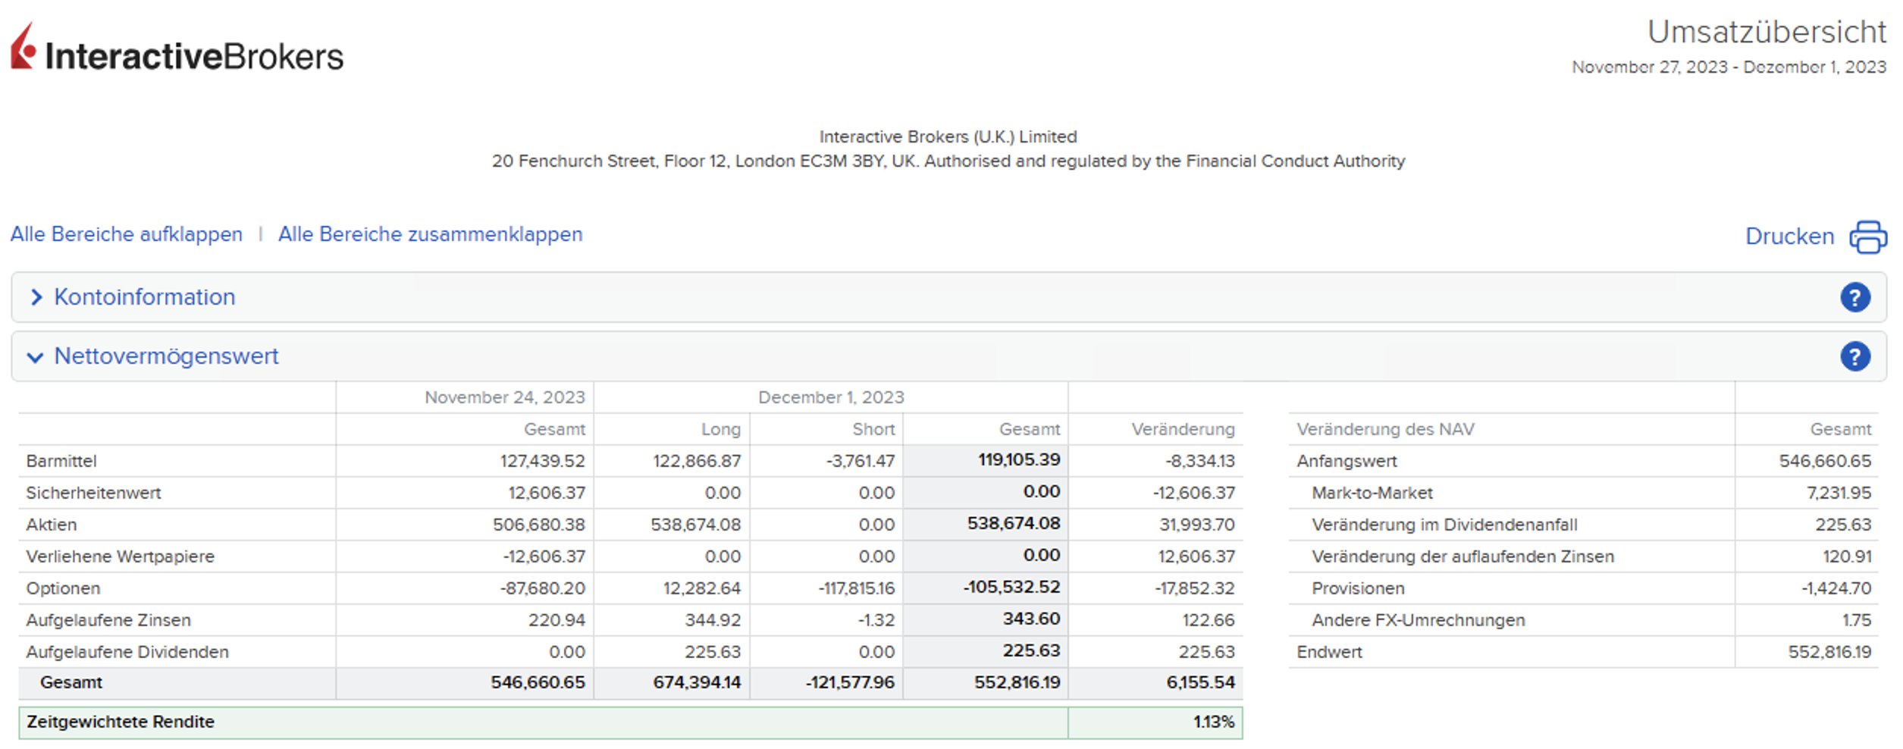1903x749 pixels.
Task: Click the Aktien change value 31,993.70
Action: (1196, 525)
